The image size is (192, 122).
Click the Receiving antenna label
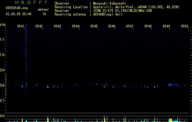70,14
